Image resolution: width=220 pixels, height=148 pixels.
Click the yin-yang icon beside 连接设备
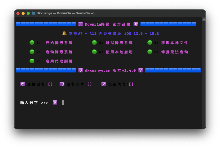[23, 84]
